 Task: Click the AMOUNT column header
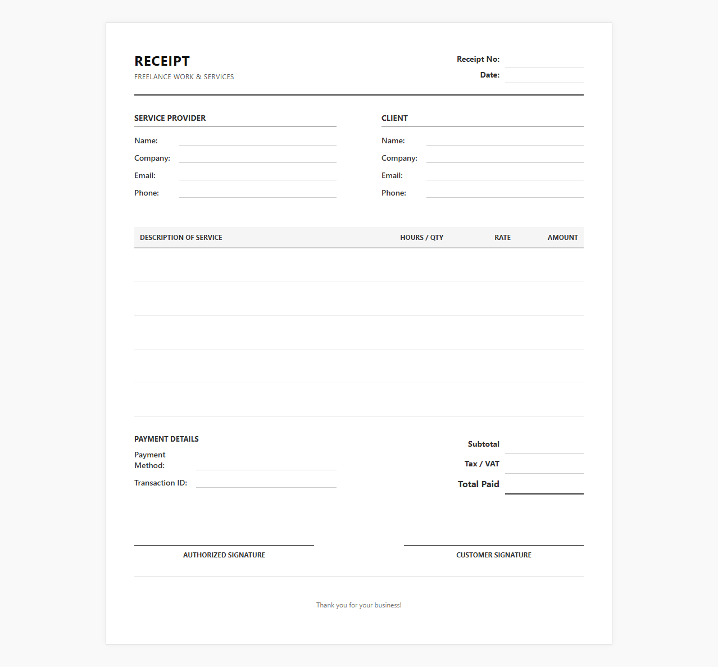point(562,238)
